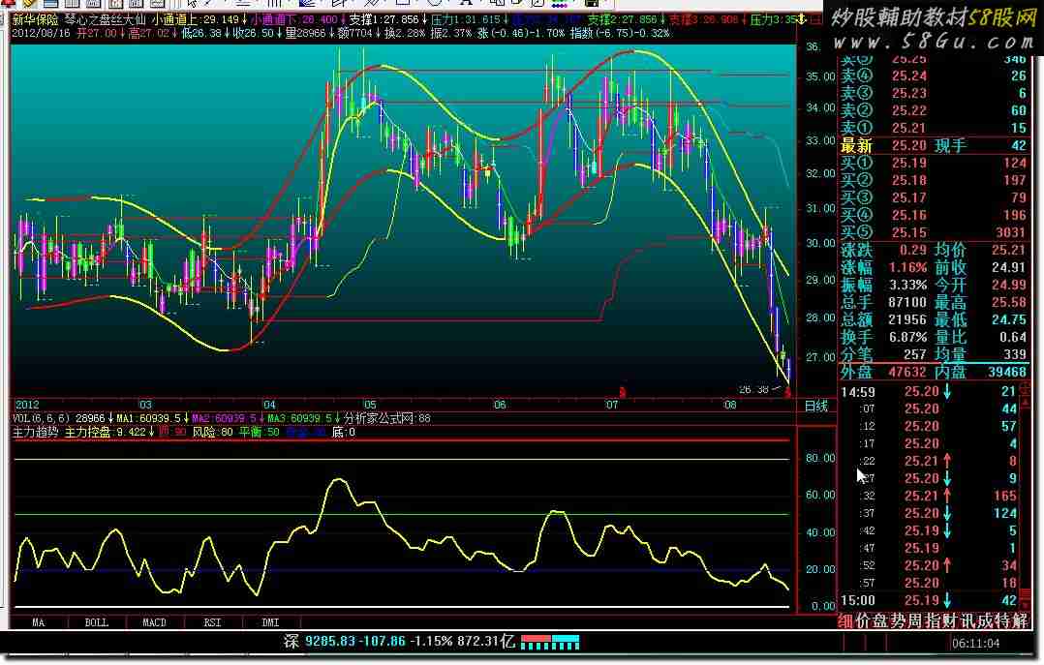Select the RSI indicator tab
This screenshot has width=1044, height=665.
click(212, 622)
